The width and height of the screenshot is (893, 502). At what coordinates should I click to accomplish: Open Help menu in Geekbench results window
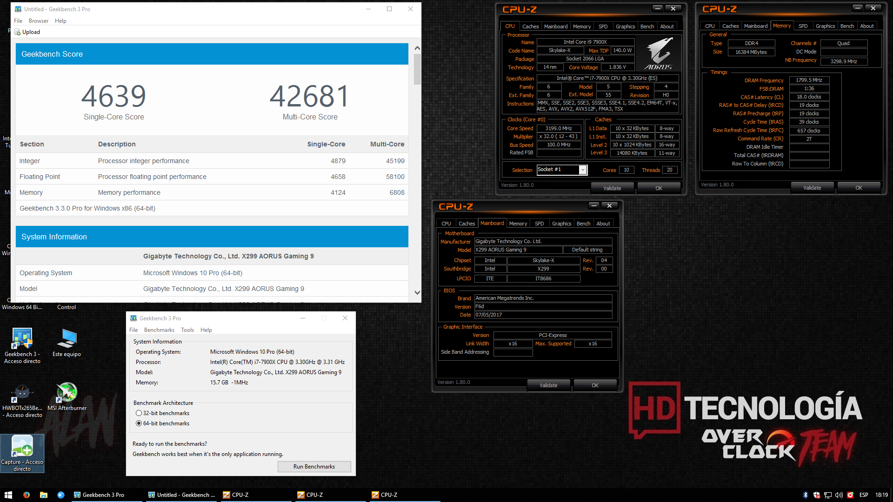pyautogui.click(x=60, y=21)
